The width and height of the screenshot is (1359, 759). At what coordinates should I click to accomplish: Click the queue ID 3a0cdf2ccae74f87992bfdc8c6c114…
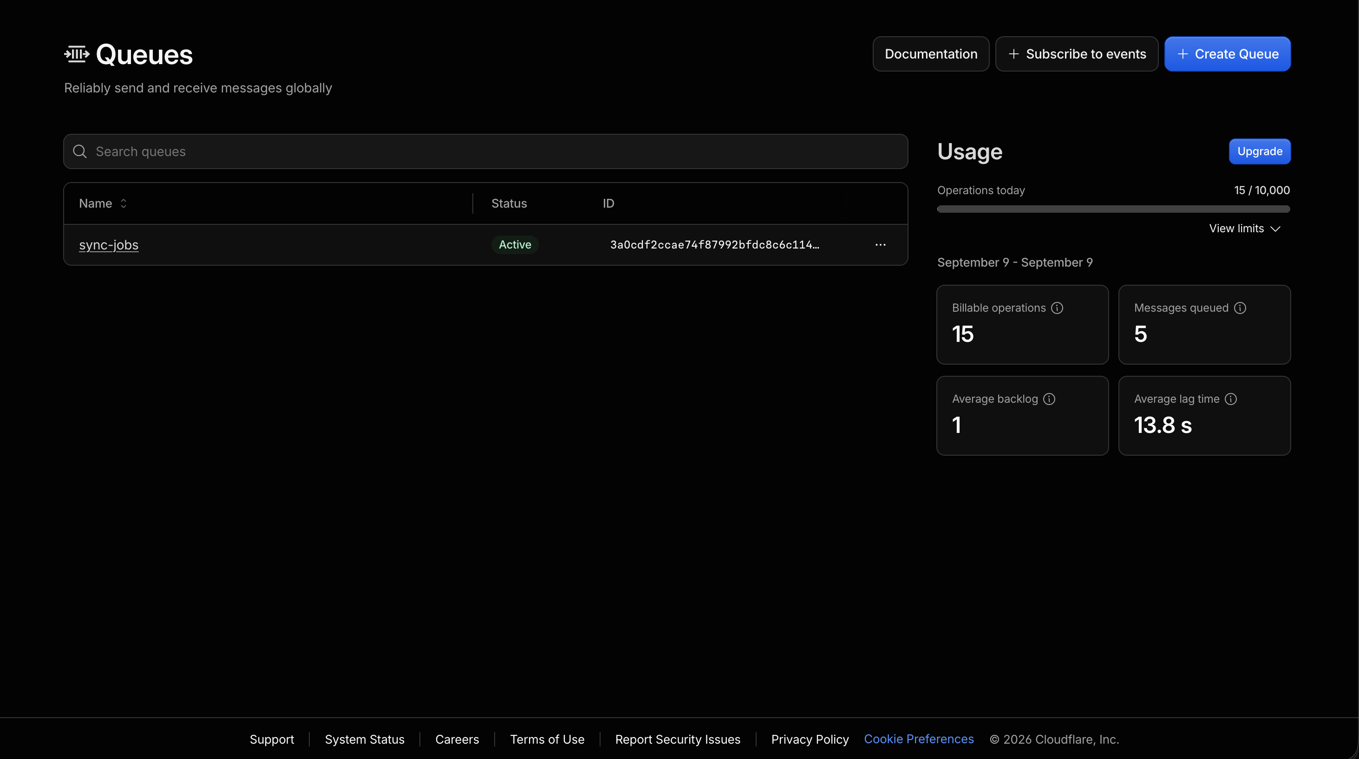click(x=714, y=245)
